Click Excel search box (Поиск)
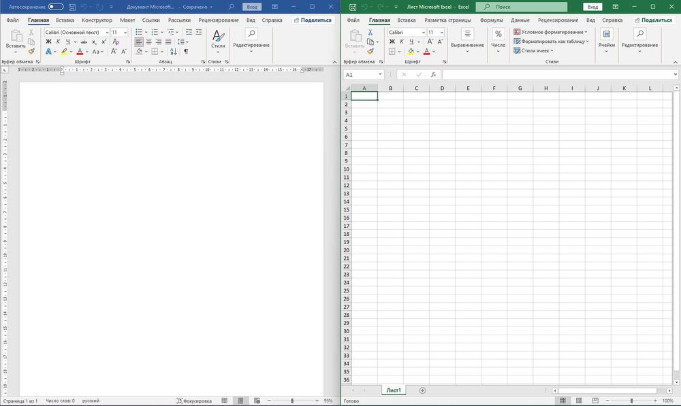 522,7
